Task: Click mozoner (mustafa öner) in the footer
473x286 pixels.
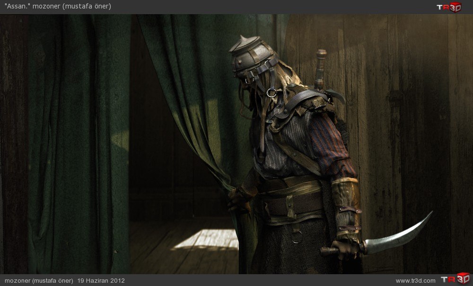Action: (x=39, y=280)
